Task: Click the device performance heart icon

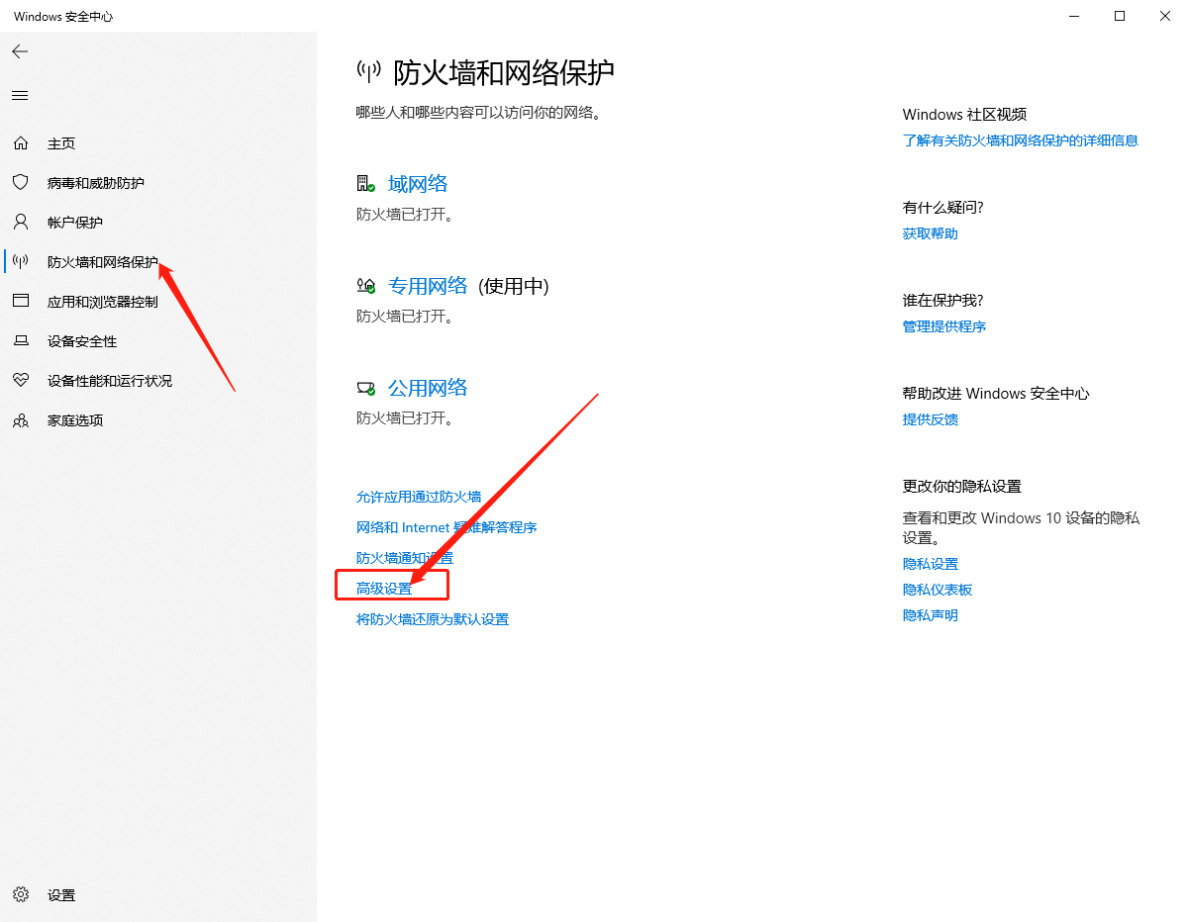Action: 21,381
